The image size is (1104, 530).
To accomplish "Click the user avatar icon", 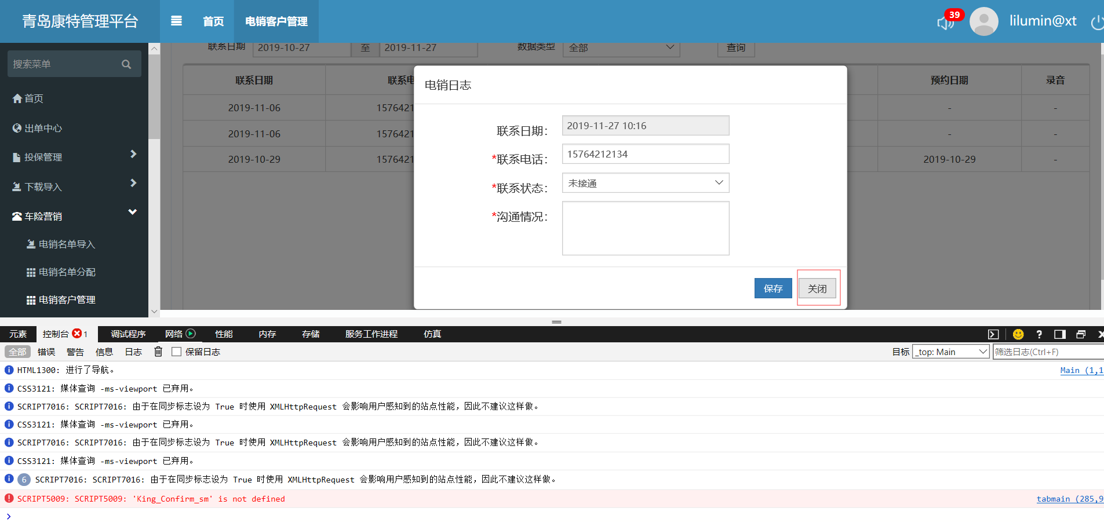I will (983, 21).
